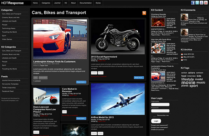Click the Password input field

(x=160, y=111)
